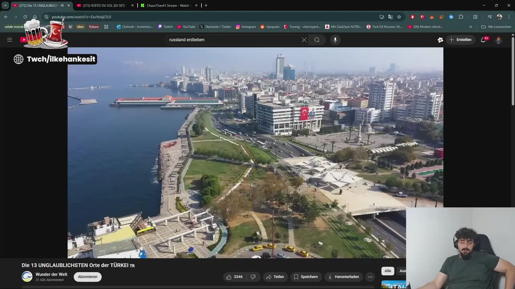Open the r/popular Reddit bookmark
This screenshot has width=515, height=289.
coord(270,27)
